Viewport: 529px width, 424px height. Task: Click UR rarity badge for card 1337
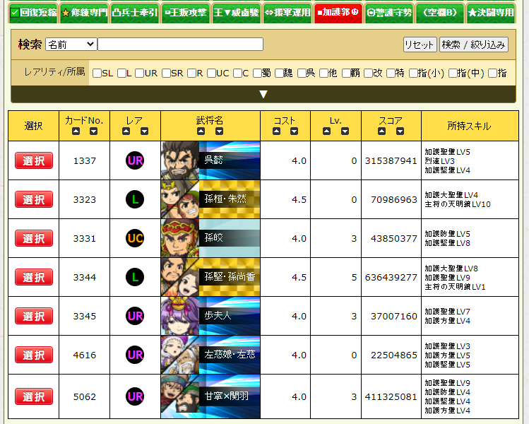(135, 160)
